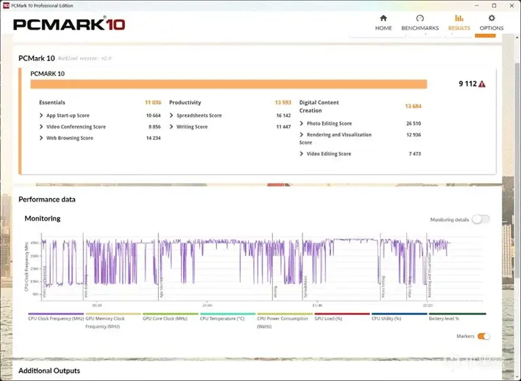Viewport: 521px width, 381px height.
Task: Expand the Spreadsheets Score details
Action: pyautogui.click(x=230, y=115)
